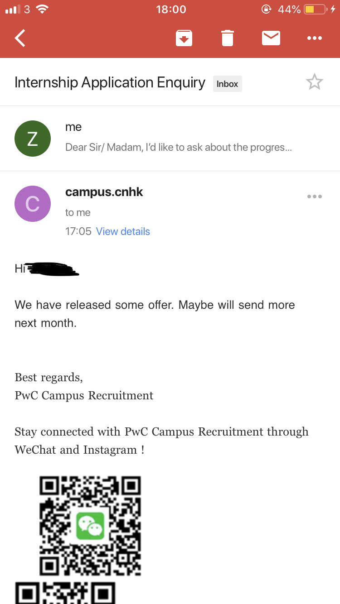This screenshot has height=604, width=340.
Task: Delete the email using the trash icon
Action: 228,38
